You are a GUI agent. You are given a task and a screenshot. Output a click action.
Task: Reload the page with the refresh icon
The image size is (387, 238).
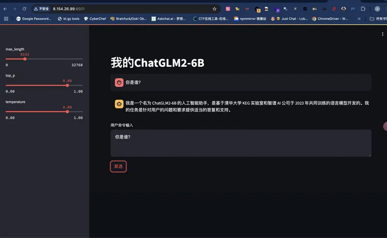point(24,9)
